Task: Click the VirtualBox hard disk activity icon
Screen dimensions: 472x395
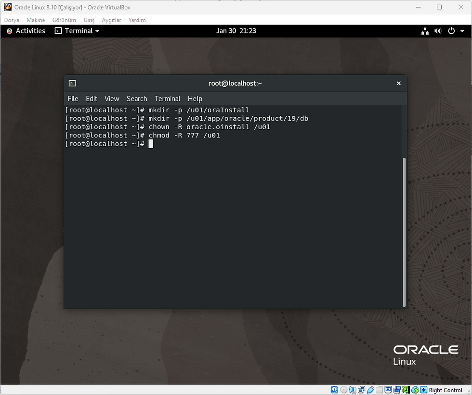Action: [x=334, y=390]
